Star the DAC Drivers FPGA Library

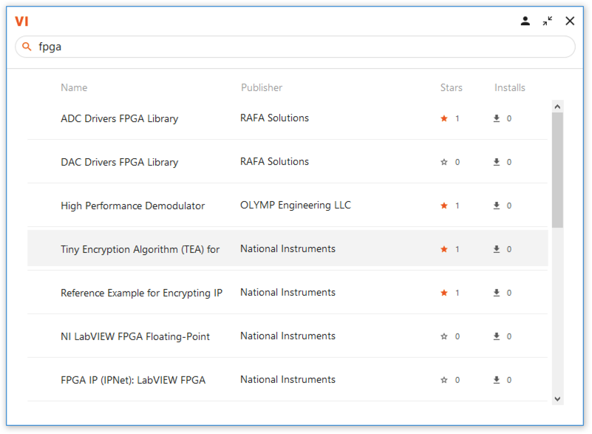click(444, 162)
